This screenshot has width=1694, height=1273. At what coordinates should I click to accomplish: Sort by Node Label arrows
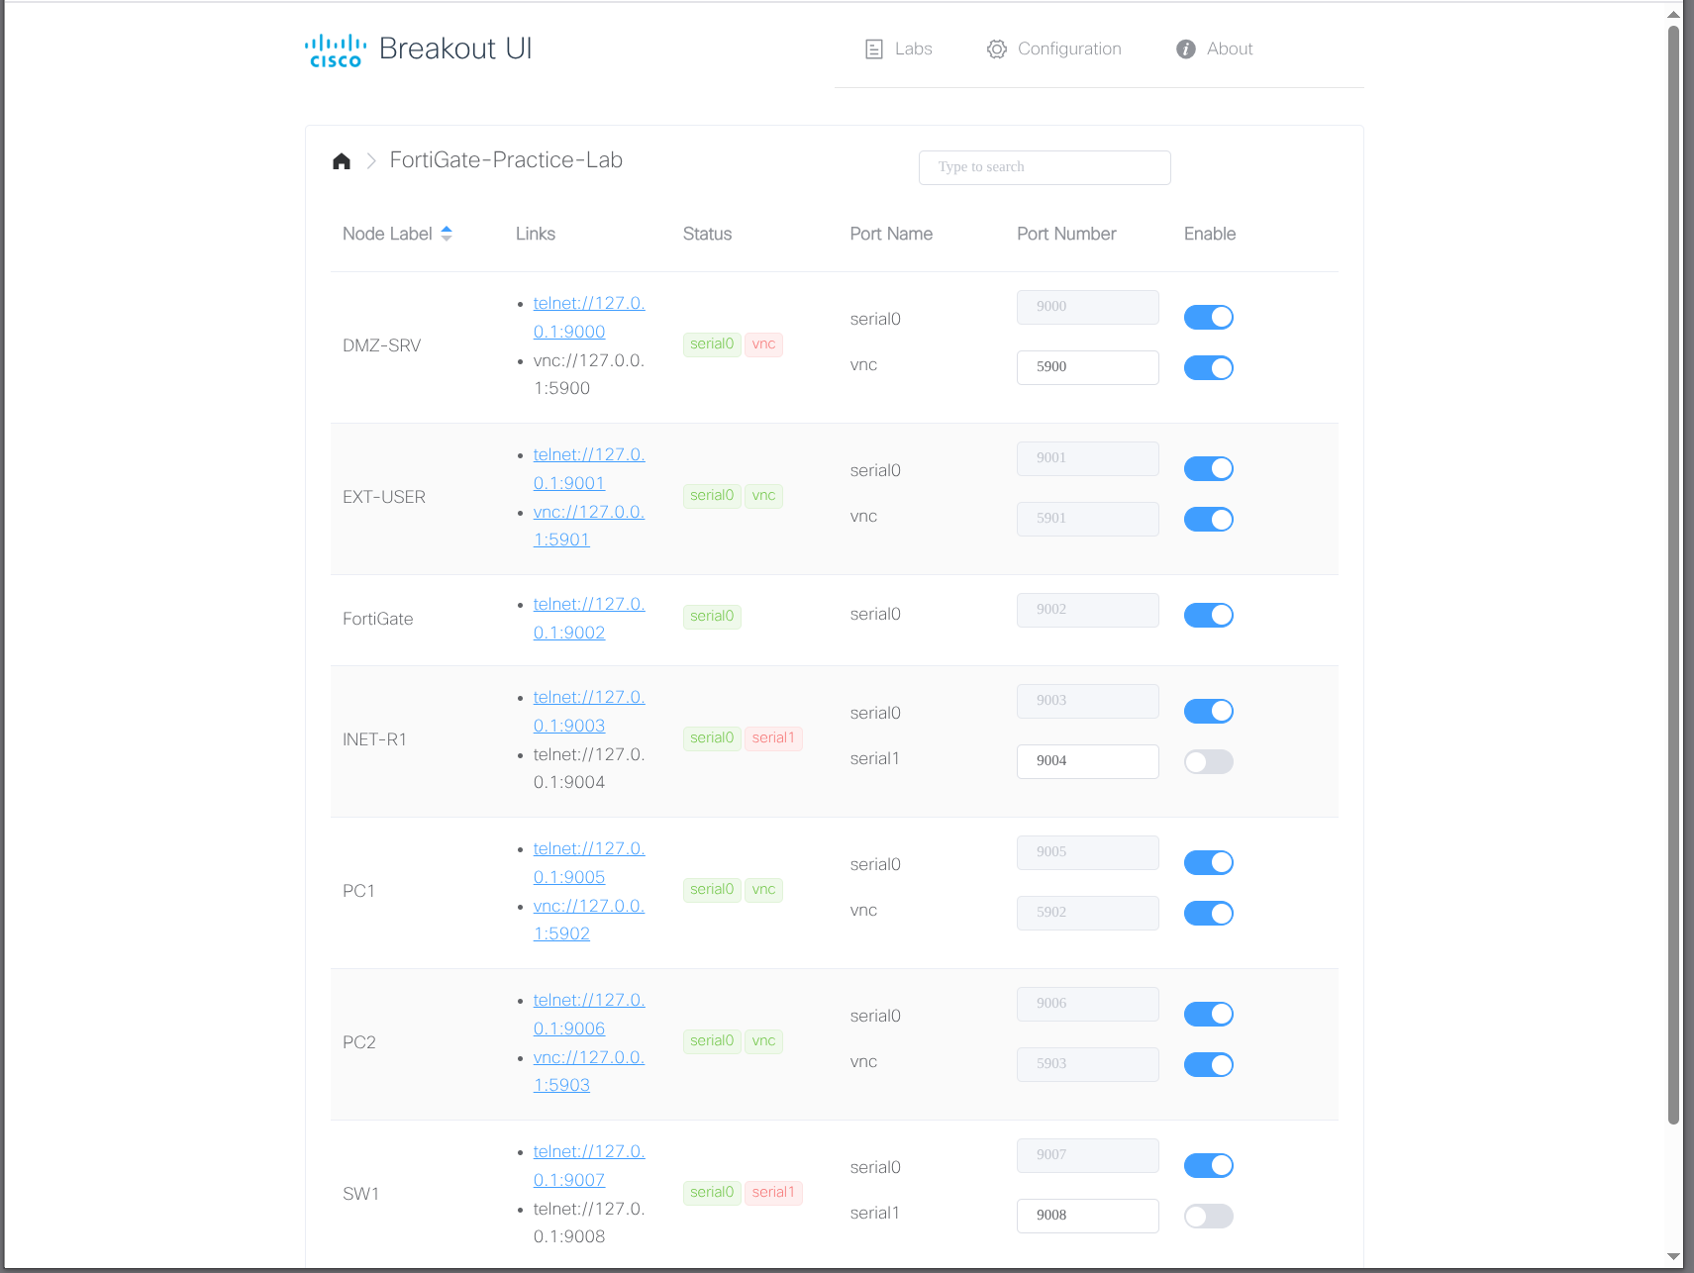click(447, 234)
